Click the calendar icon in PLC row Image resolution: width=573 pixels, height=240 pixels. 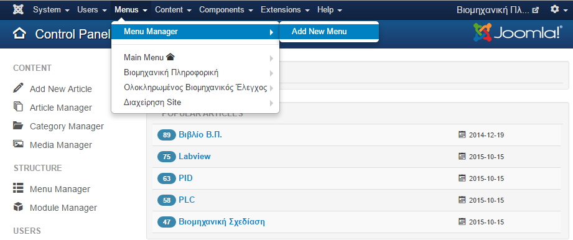click(462, 200)
